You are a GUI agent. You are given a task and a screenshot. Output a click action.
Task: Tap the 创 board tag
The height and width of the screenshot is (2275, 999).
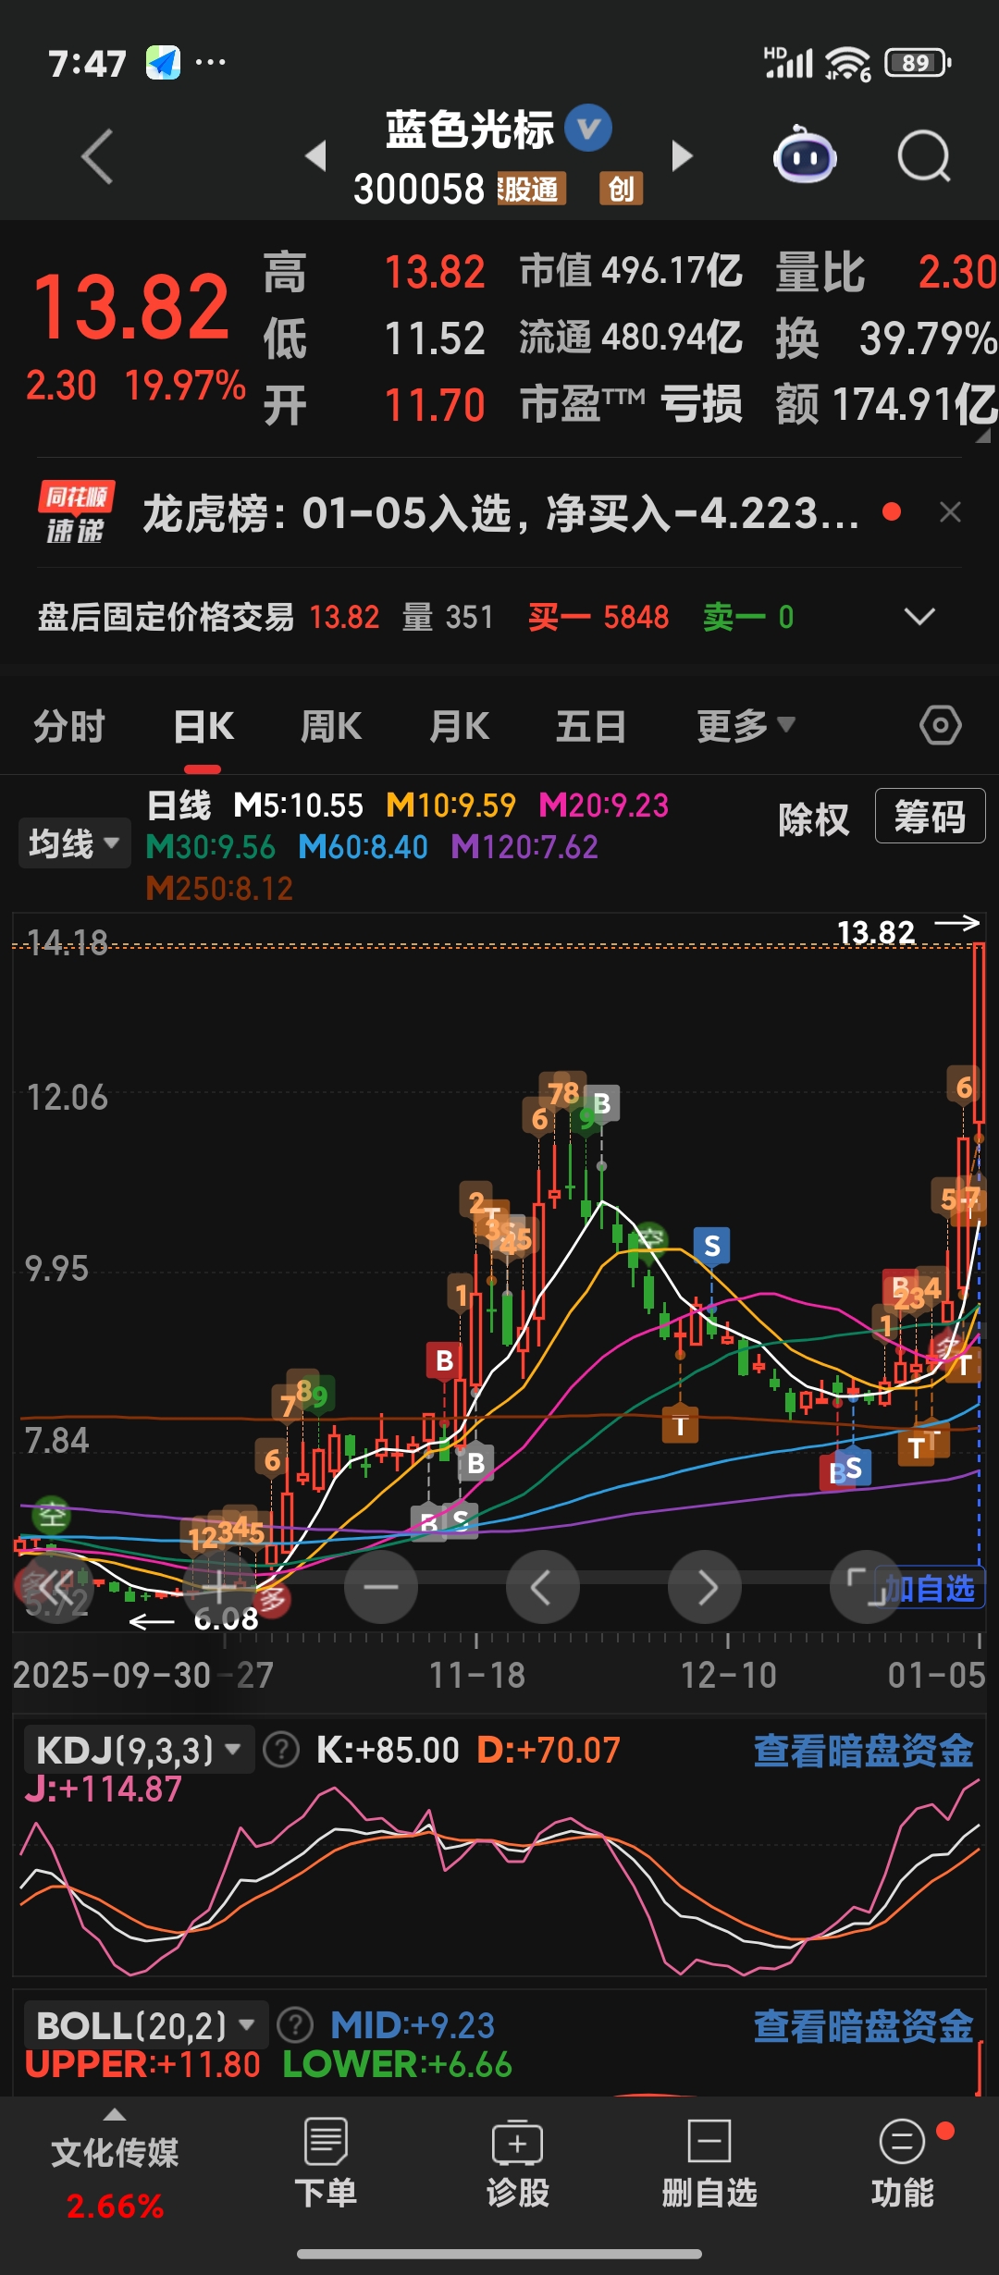coord(621,189)
